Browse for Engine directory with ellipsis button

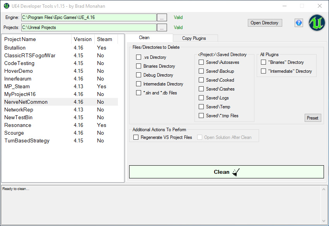pyautogui.click(x=162, y=17)
